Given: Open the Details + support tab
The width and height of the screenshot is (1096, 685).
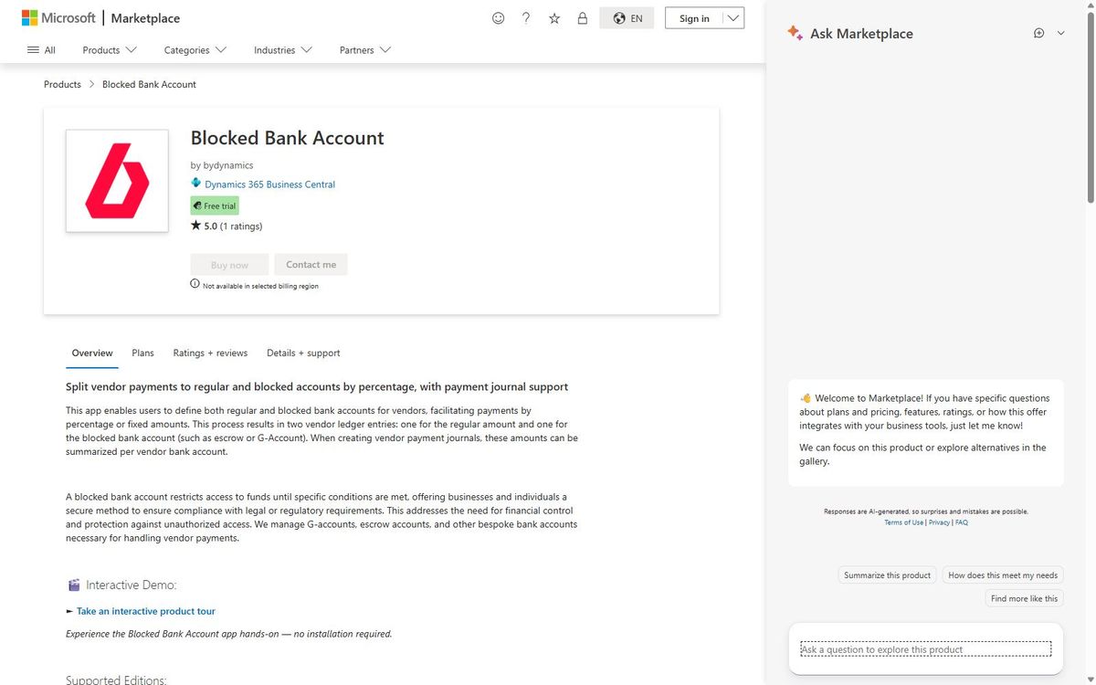Looking at the screenshot, I should (303, 353).
